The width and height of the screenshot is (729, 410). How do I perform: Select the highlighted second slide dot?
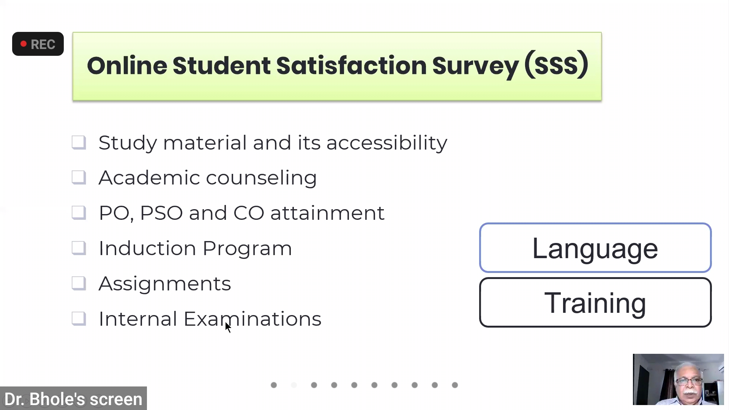(x=294, y=385)
